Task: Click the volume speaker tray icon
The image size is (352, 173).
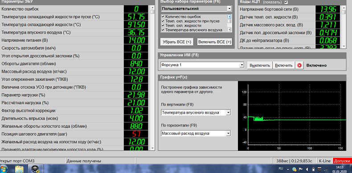Action: [307, 169]
